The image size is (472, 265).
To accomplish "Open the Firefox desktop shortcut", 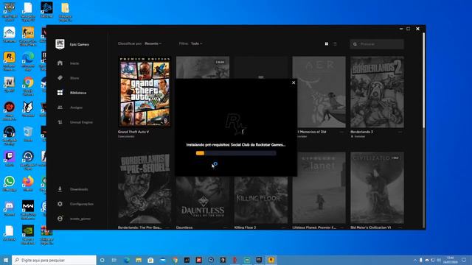I will pyautogui.click(x=28, y=183).
